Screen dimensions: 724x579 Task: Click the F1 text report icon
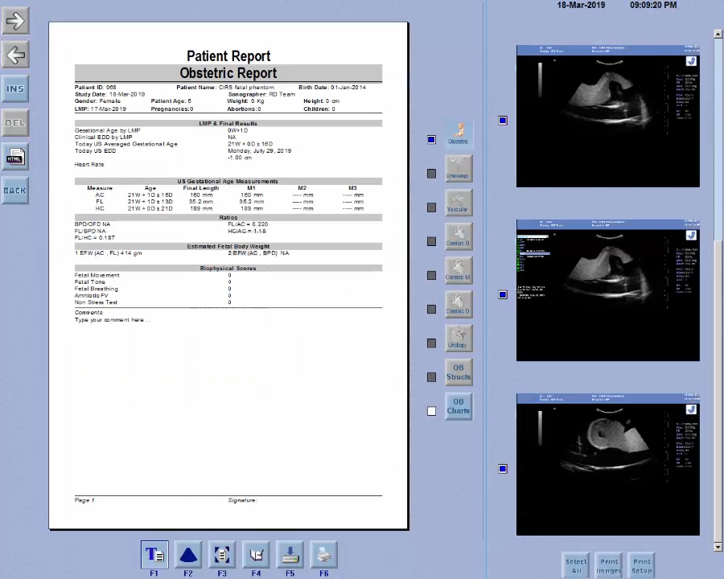[154, 555]
